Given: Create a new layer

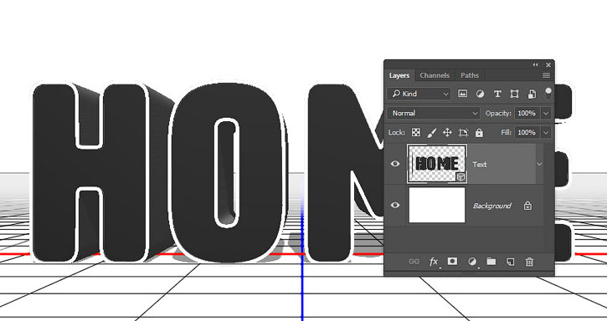Looking at the screenshot, I should (510, 262).
